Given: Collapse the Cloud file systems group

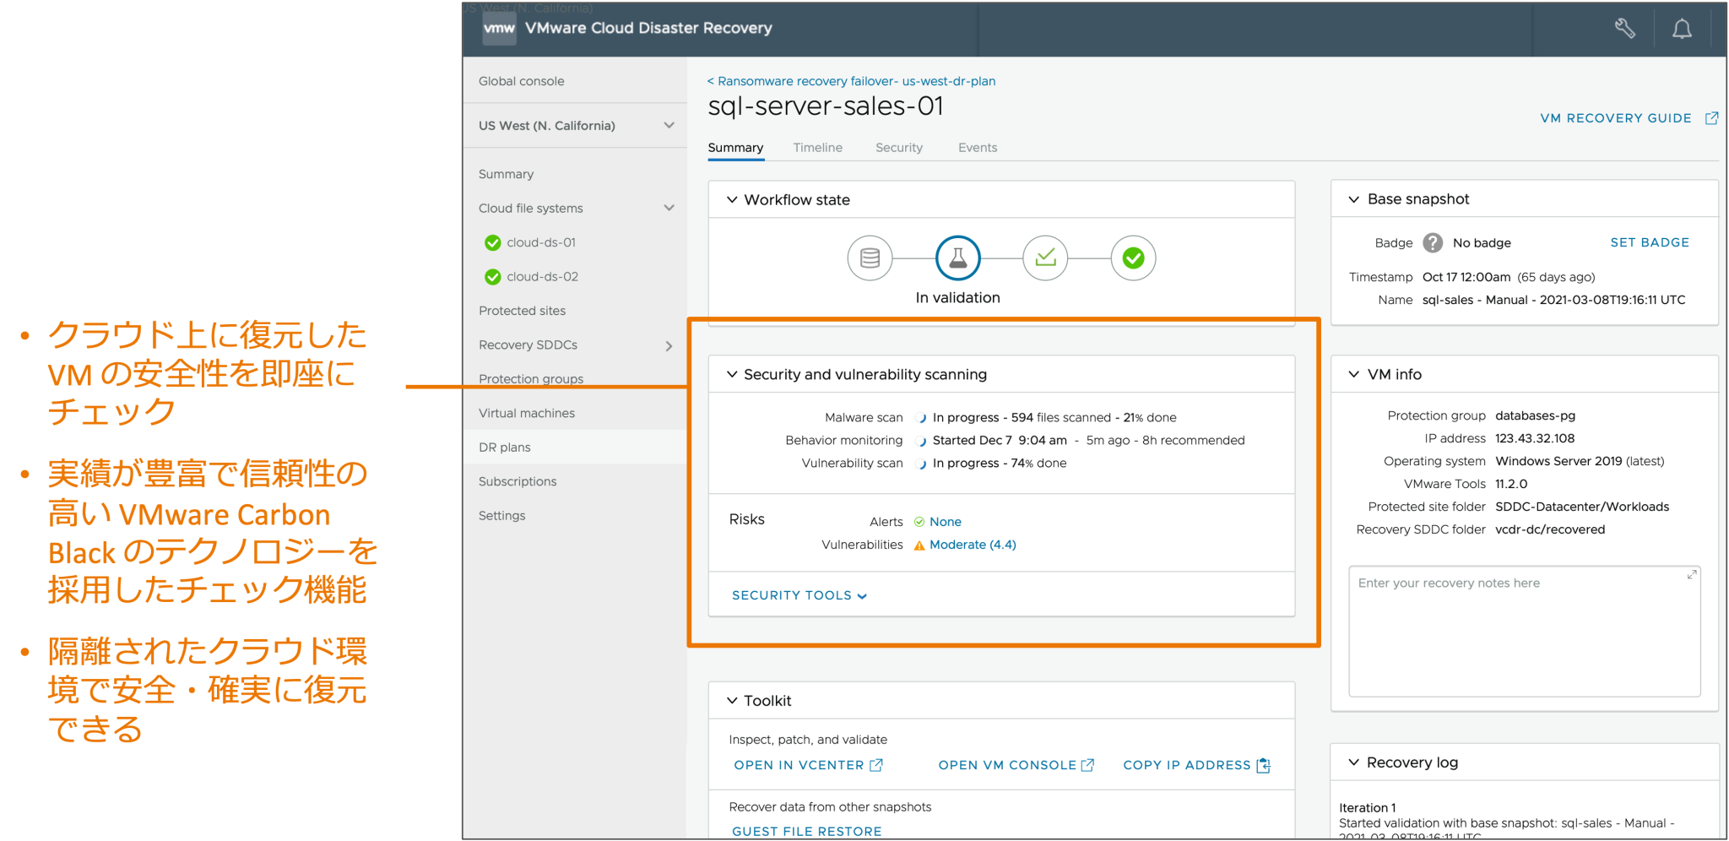Looking at the screenshot, I should coord(669,208).
